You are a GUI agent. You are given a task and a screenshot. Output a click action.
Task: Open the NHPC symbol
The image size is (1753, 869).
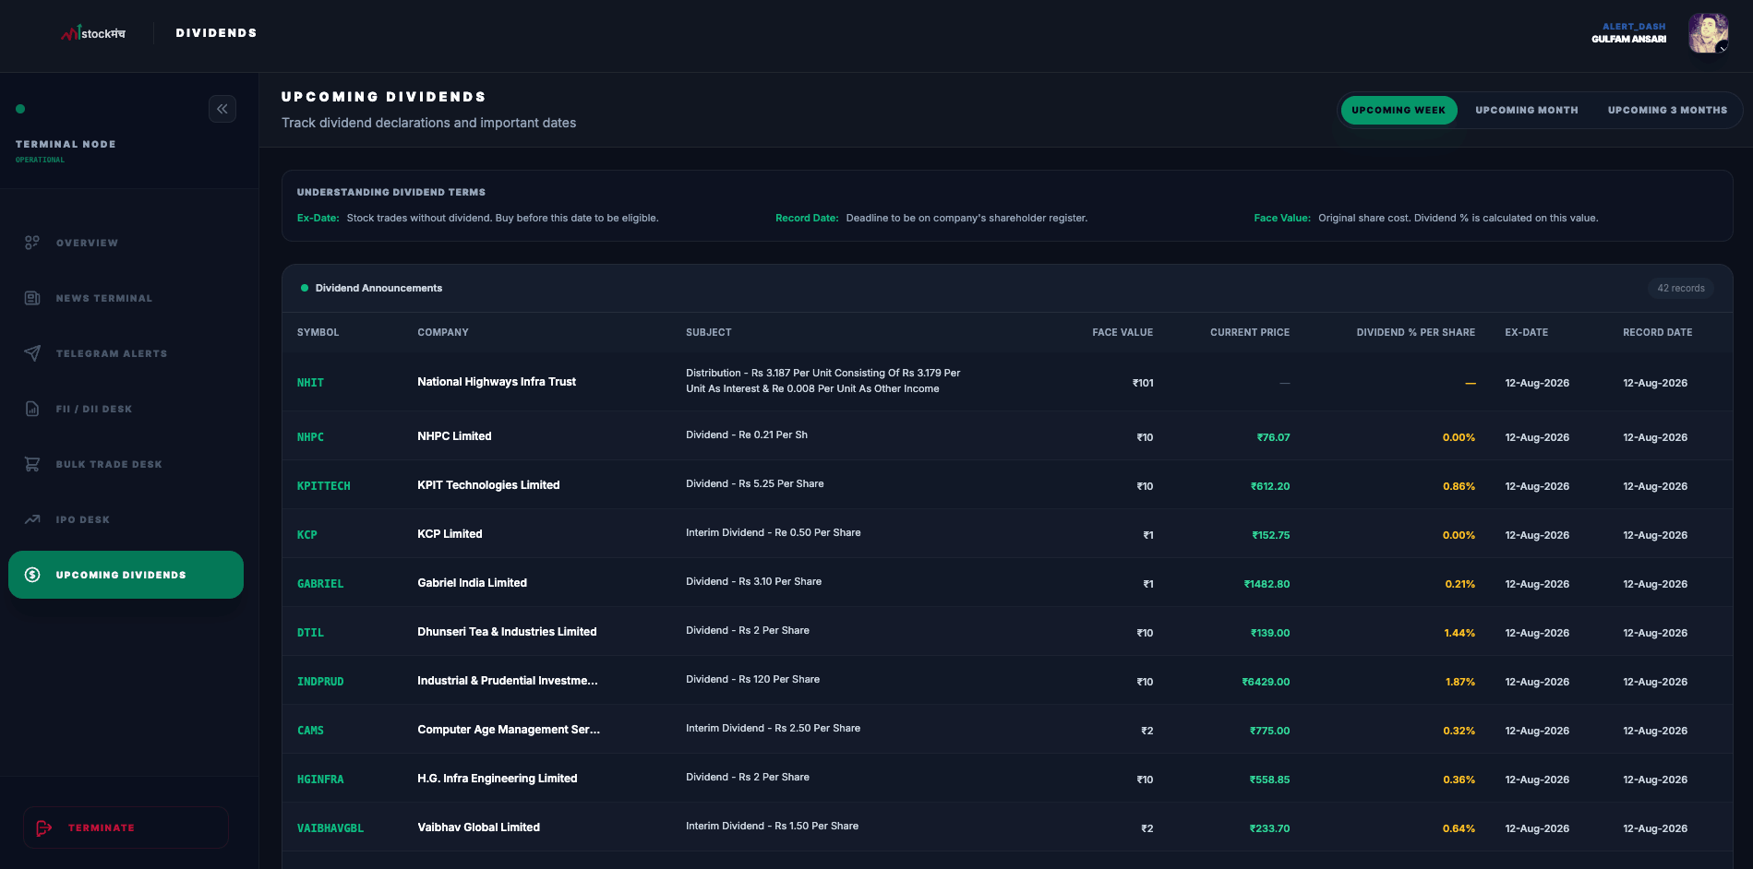pyautogui.click(x=310, y=437)
